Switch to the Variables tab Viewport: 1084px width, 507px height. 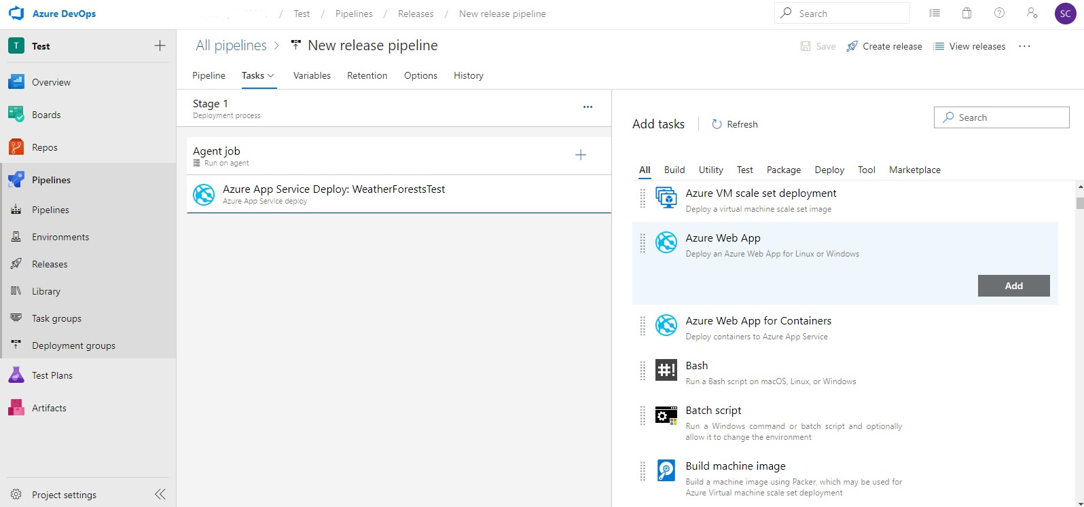312,75
